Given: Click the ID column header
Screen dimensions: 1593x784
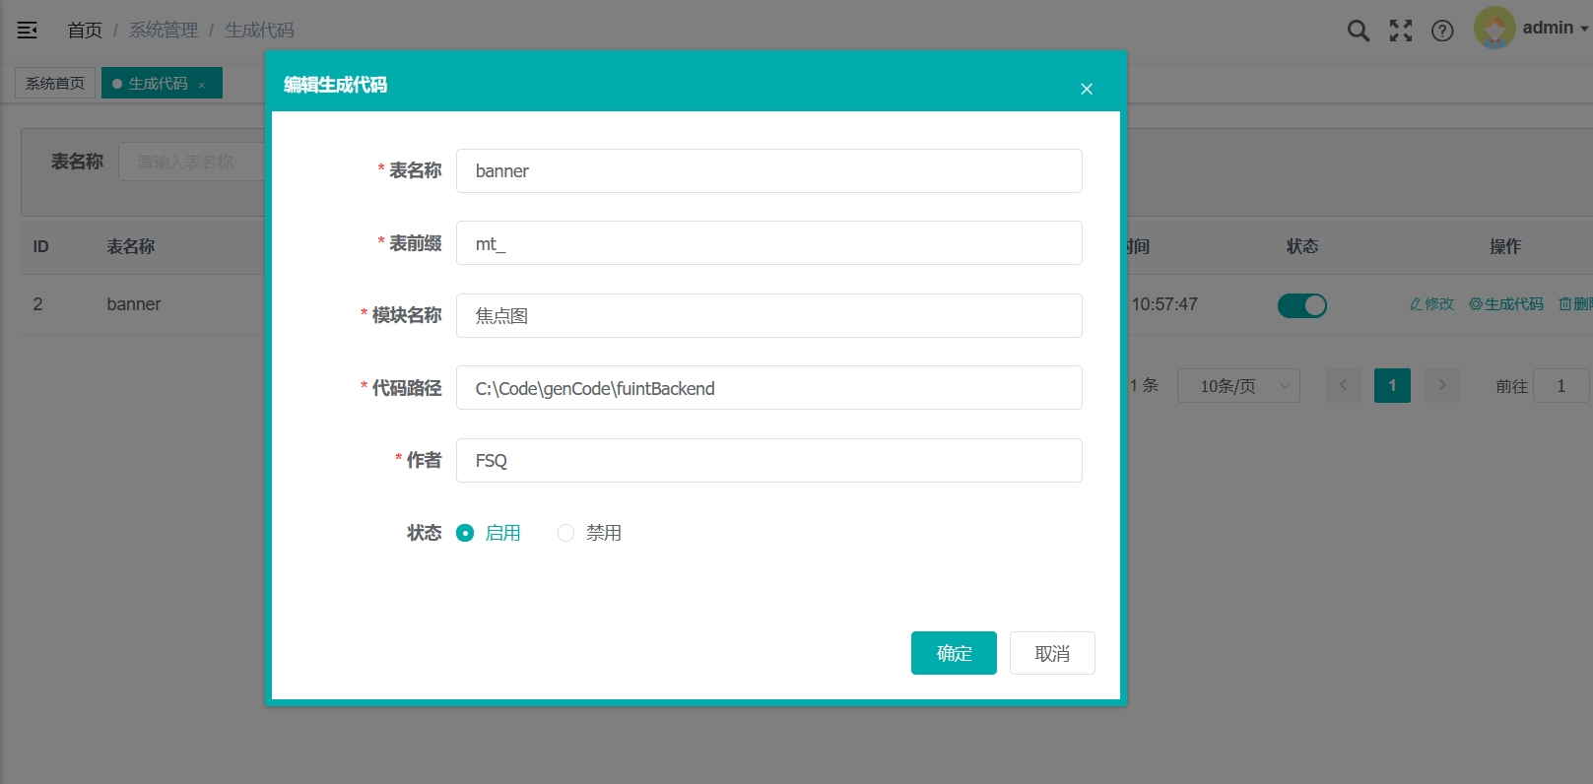Looking at the screenshot, I should 40,246.
